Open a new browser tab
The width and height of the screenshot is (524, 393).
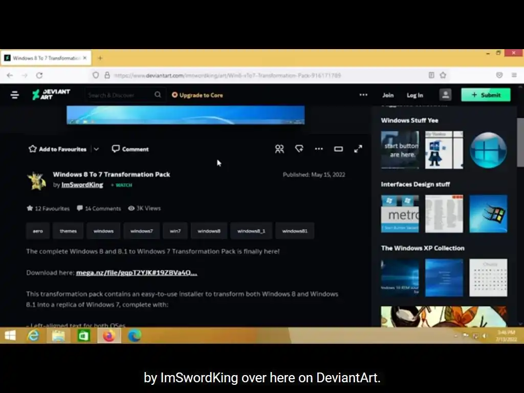[100, 58]
